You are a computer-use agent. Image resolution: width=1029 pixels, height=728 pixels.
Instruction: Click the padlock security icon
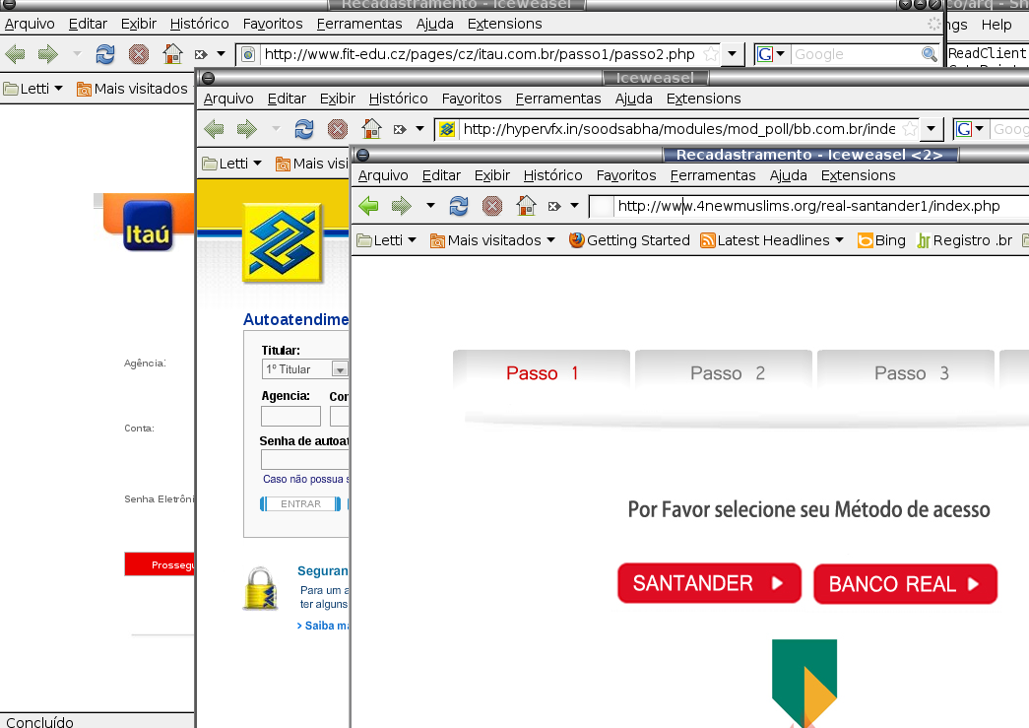(261, 588)
